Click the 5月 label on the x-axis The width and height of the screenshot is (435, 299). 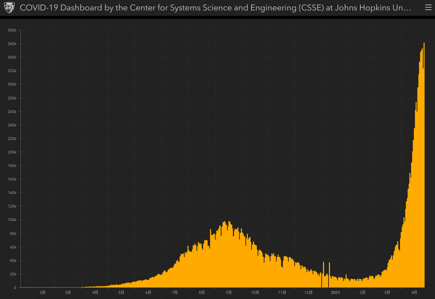(x=121, y=292)
